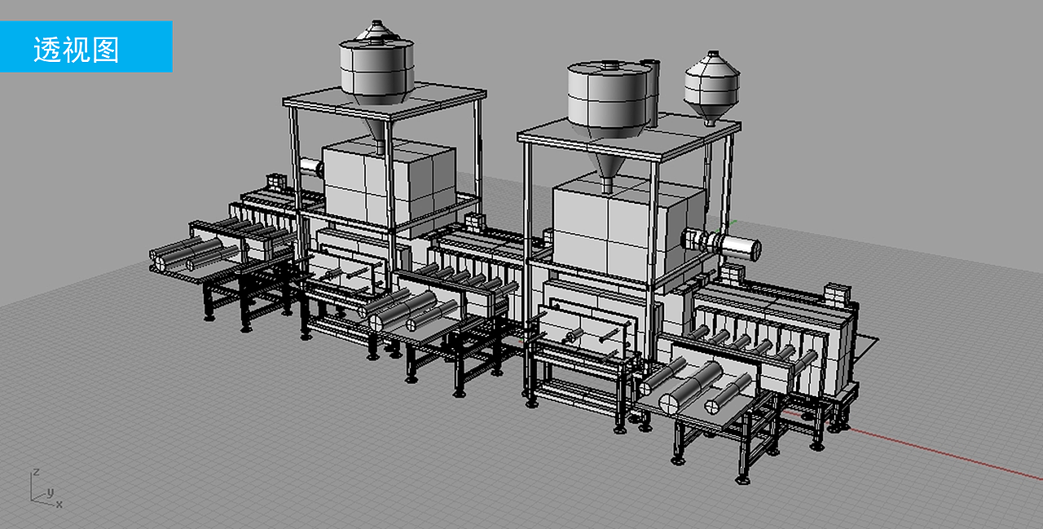Click the XYZ axis indicator icon

pyautogui.click(x=46, y=489)
